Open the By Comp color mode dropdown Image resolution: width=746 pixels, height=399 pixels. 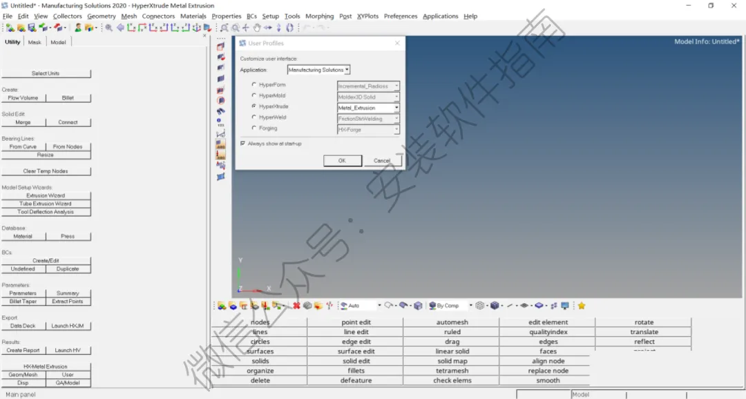tap(471, 305)
